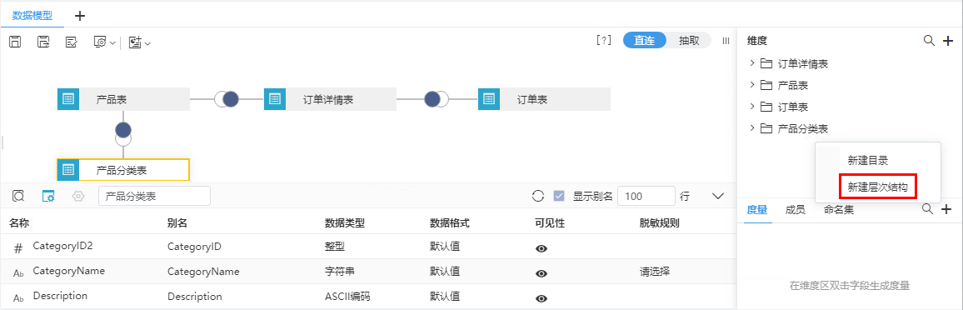
Task: Toggle the 显示别名 checkbox
Action: [559, 197]
